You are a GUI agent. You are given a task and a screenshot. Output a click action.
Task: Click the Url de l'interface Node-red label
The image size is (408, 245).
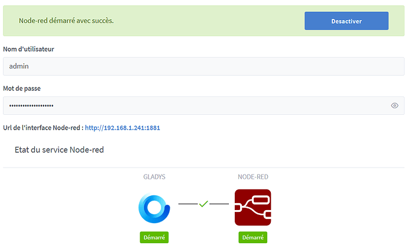point(43,127)
